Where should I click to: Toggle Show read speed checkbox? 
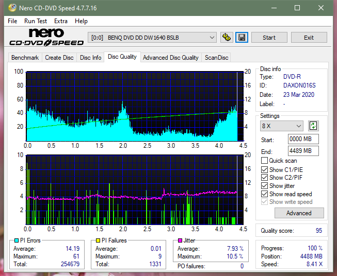(x=264, y=194)
